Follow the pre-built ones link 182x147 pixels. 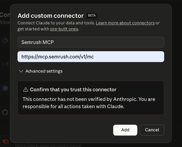(x=64, y=29)
